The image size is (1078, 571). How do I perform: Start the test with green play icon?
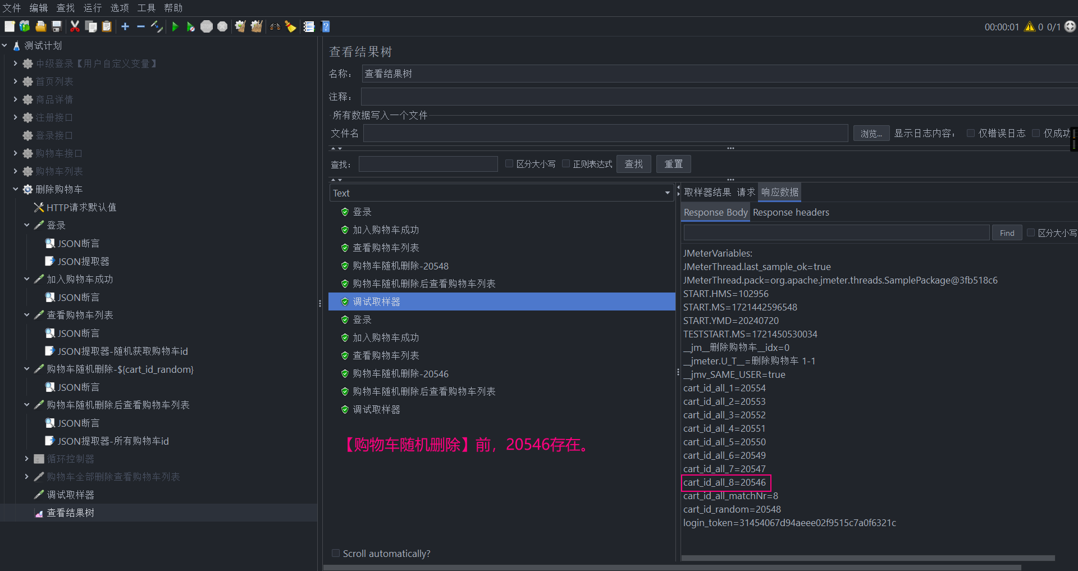175,26
